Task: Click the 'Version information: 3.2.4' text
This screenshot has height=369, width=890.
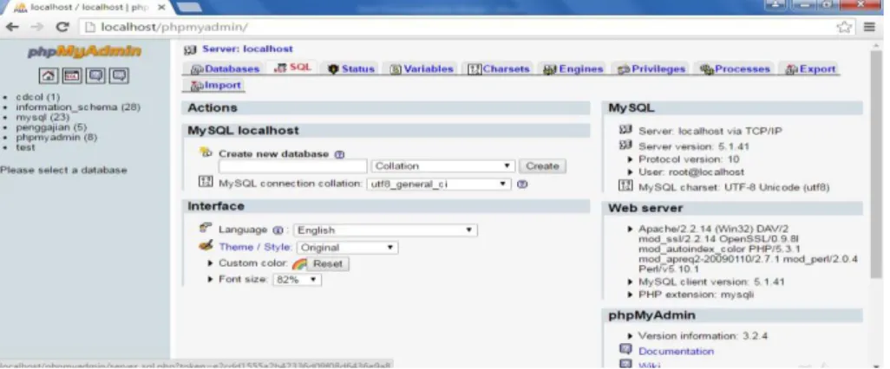Action: tap(703, 336)
